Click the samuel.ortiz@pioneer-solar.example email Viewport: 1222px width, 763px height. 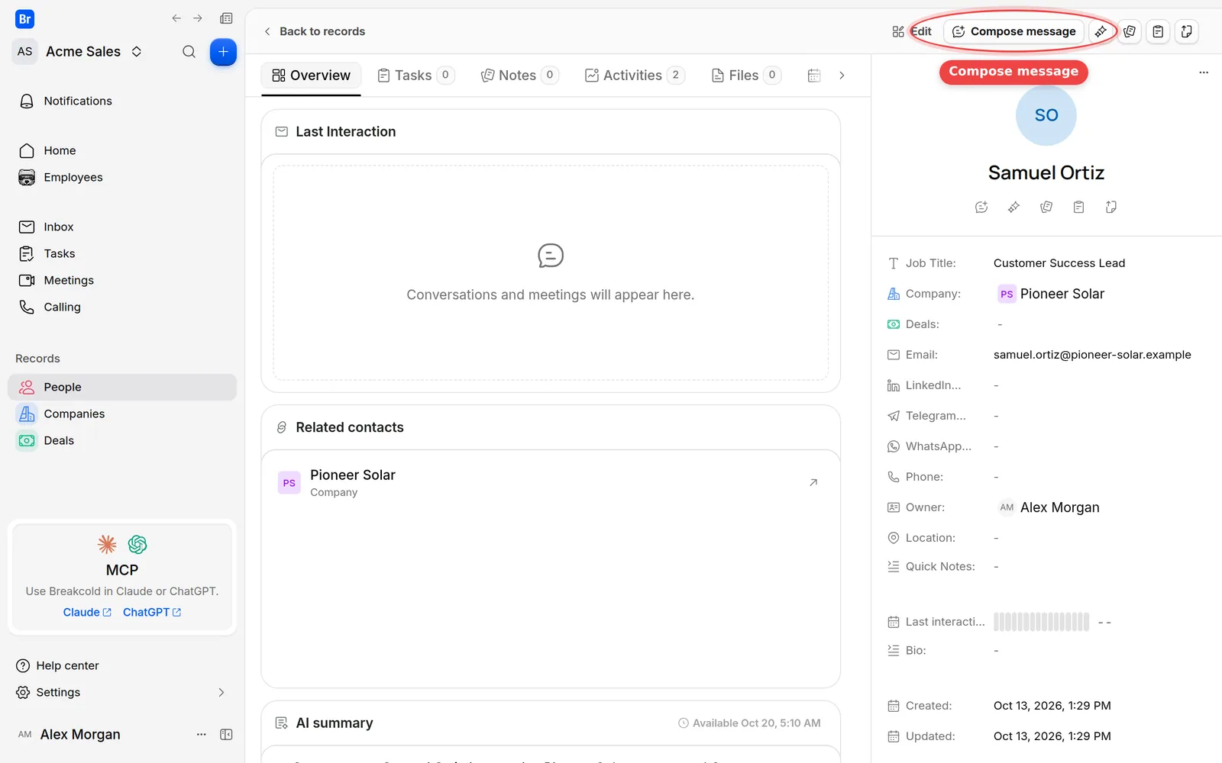click(x=1092, y=355)
